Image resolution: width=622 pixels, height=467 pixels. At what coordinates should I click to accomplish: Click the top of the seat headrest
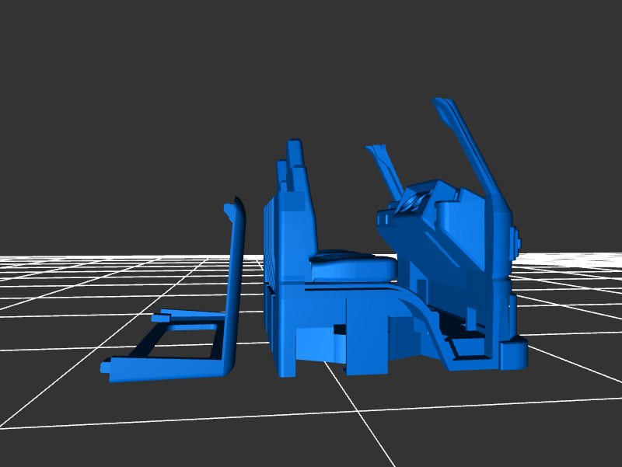point(294,145)
